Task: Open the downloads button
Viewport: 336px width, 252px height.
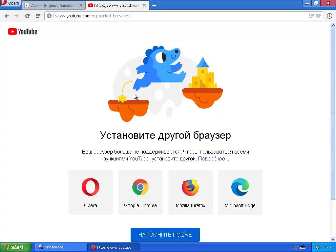Action: click(x=329, y=16)
